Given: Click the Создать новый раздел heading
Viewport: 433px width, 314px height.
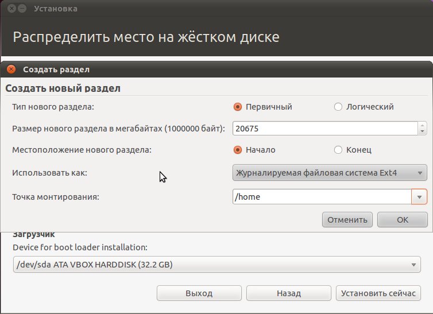Looking at the screenshot, I should 63,88.
